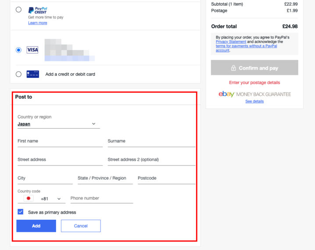Focus the Postcode input field
The height and width of the screenshot is (250, 315).
coord(166,179)
